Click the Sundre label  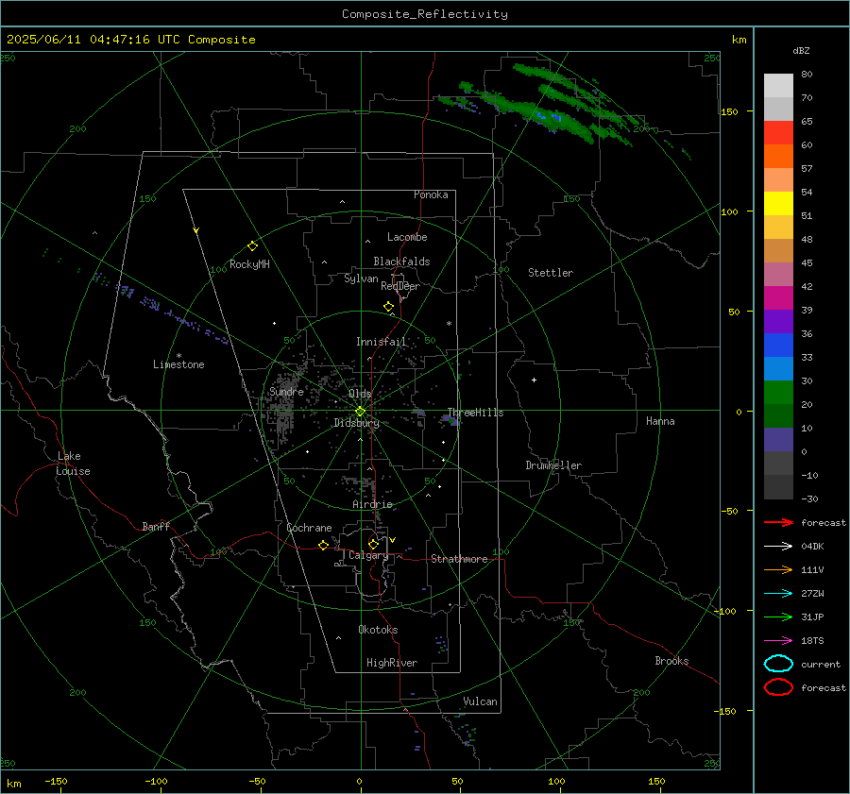click(x=286, y=391)
